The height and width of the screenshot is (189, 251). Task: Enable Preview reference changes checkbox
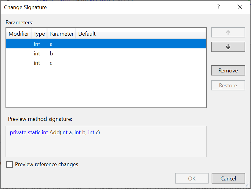[x=9, y=164]
